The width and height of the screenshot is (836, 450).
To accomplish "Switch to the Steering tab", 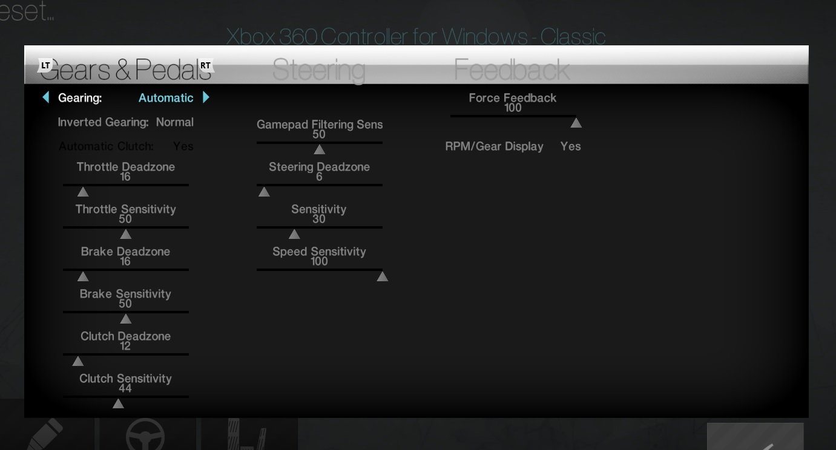I will [x=319, y=70].
